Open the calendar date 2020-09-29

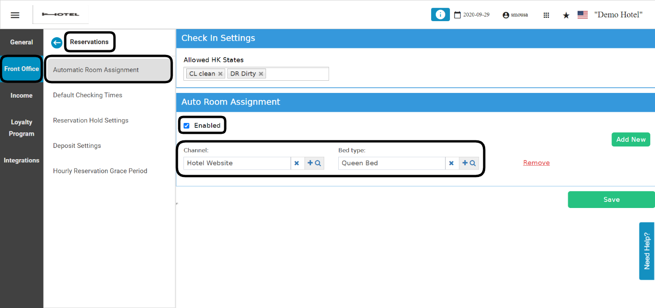[472, 15]
